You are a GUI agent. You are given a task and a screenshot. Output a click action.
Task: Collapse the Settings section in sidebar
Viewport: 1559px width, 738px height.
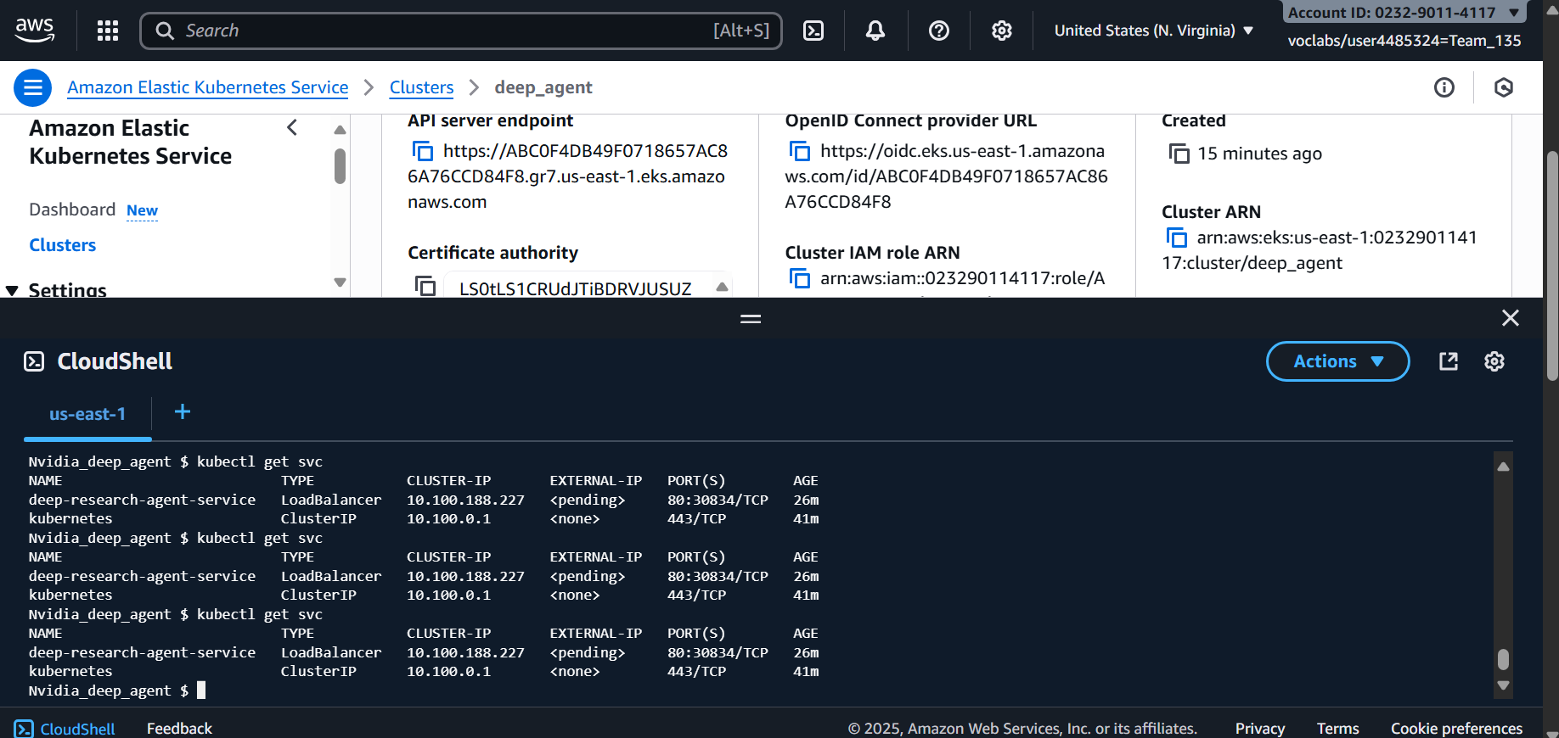[12, 290]
